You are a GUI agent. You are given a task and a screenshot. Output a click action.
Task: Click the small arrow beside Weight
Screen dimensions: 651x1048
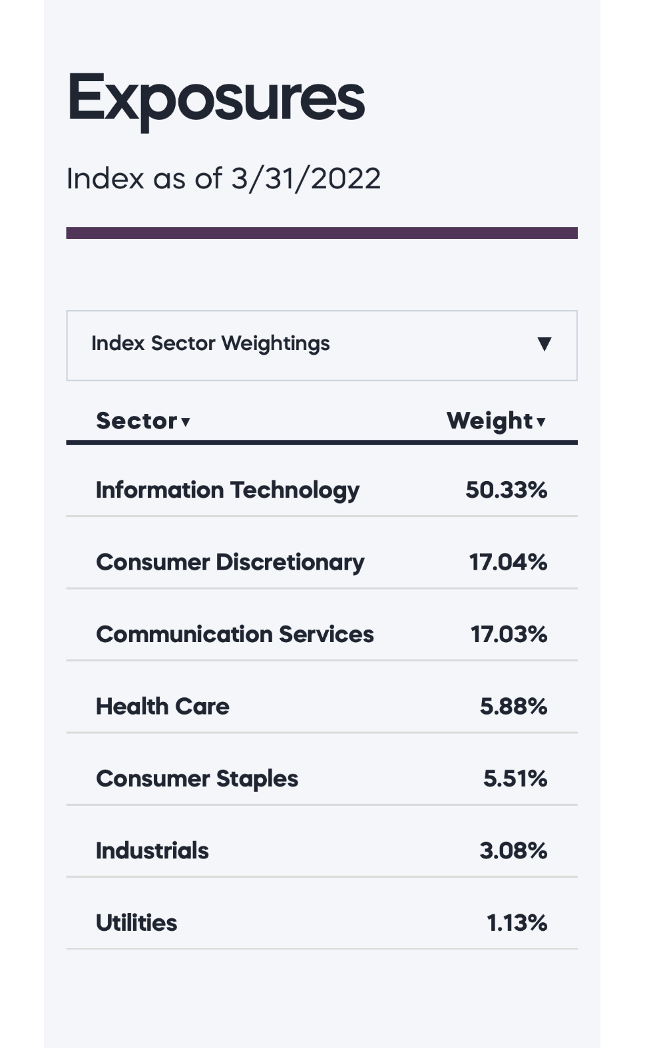[x=541, y=422]
